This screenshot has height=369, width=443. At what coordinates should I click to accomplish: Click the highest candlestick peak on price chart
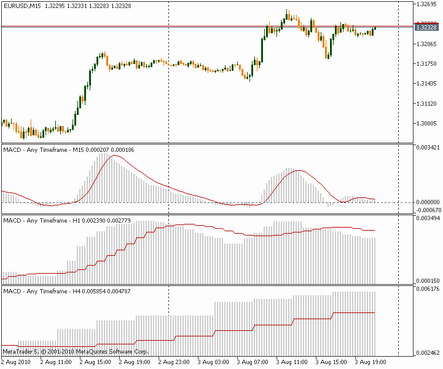(288, 12)
